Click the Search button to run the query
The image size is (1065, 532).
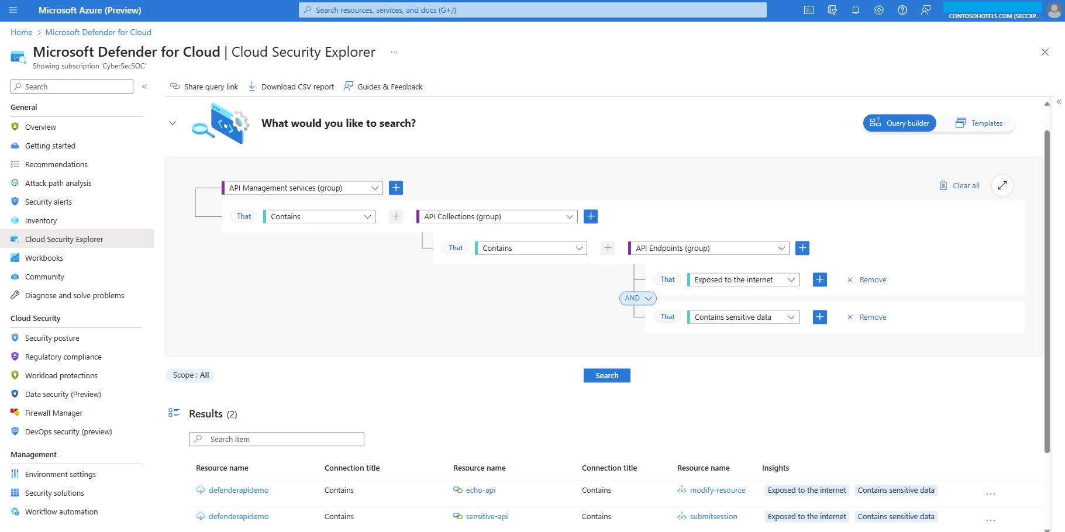click(x=606, y=375)
